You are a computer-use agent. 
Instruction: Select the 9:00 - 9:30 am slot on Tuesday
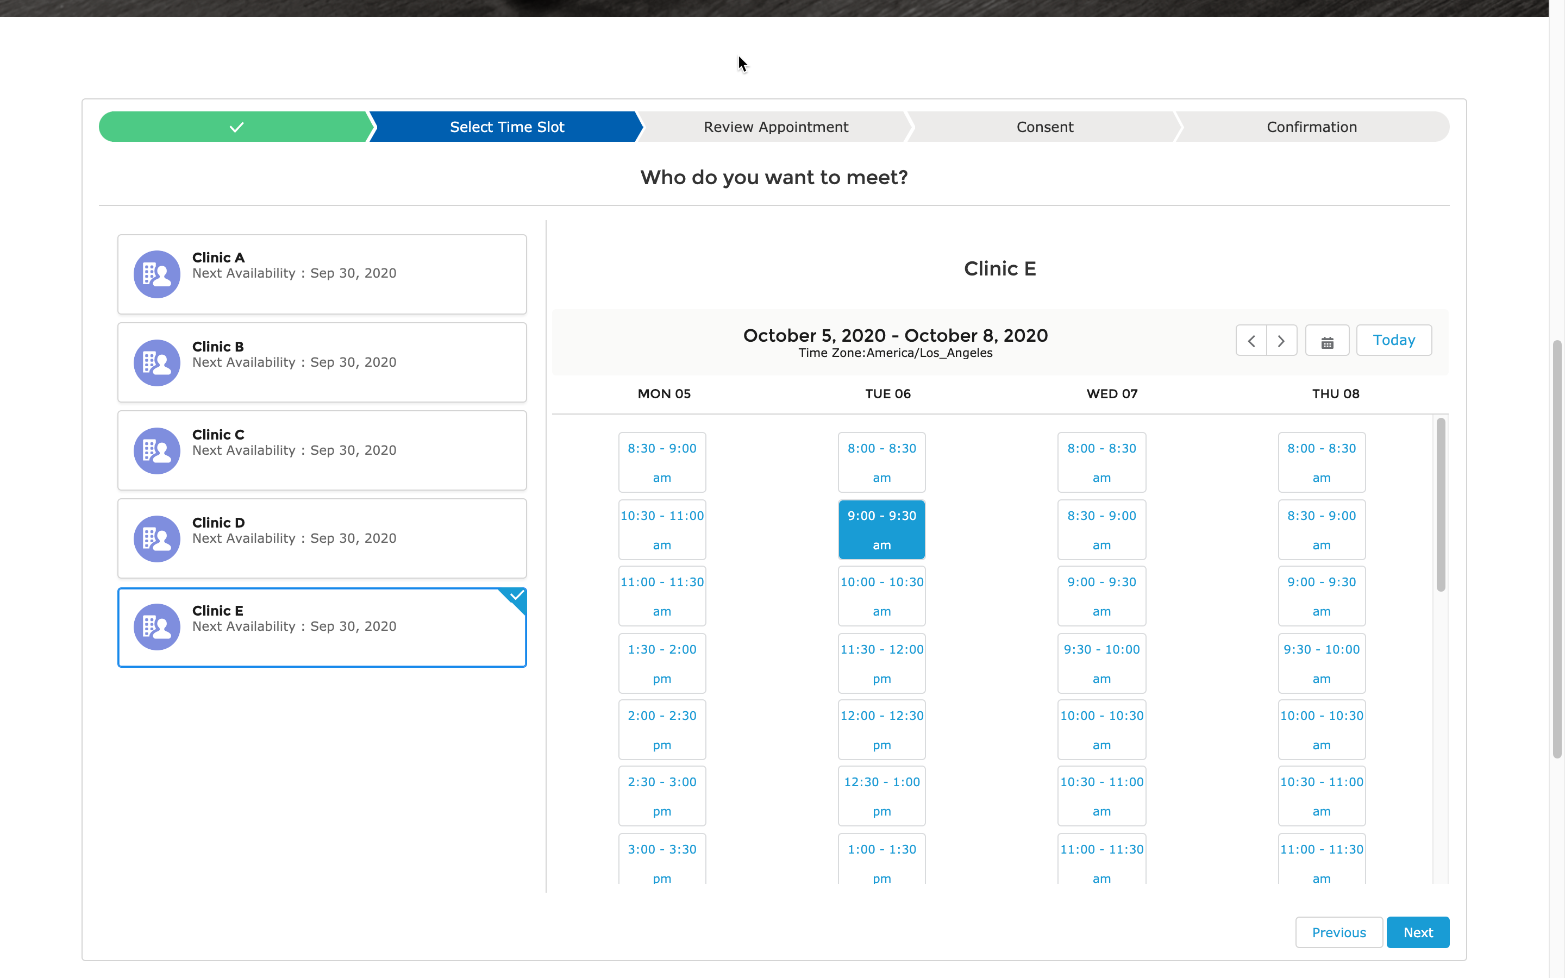(x=881, y=529)
